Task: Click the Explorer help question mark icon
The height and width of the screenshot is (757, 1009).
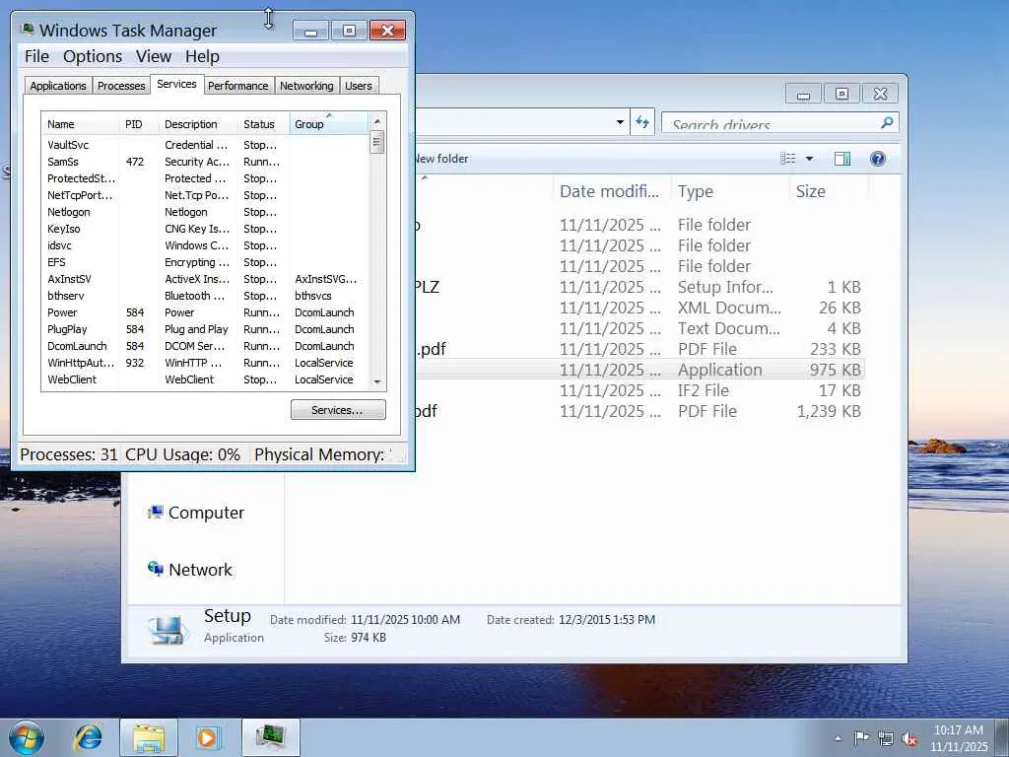Action: 878,159
